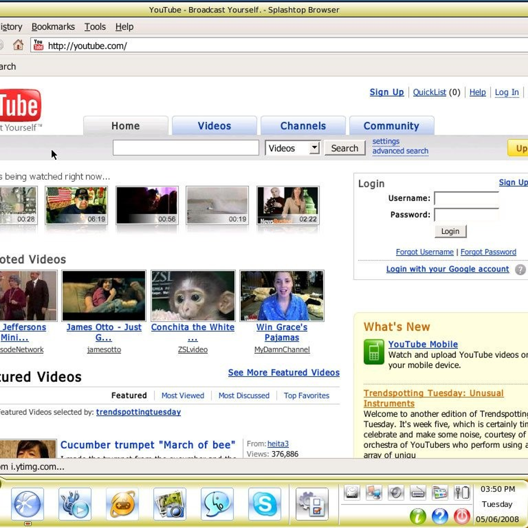Open the search settings link
The height and width of the screenshot is (528, 528).
tap(386, 141)
